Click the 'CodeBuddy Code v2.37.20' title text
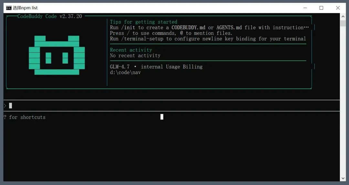 50,16
